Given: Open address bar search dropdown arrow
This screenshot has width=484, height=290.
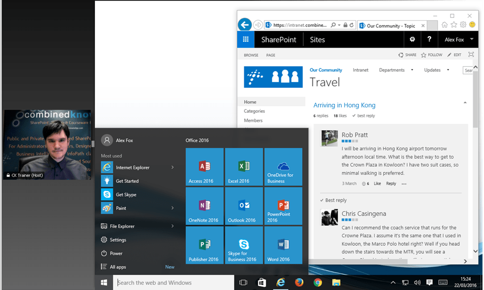Looking at the screenshot, I should (339, 25).
